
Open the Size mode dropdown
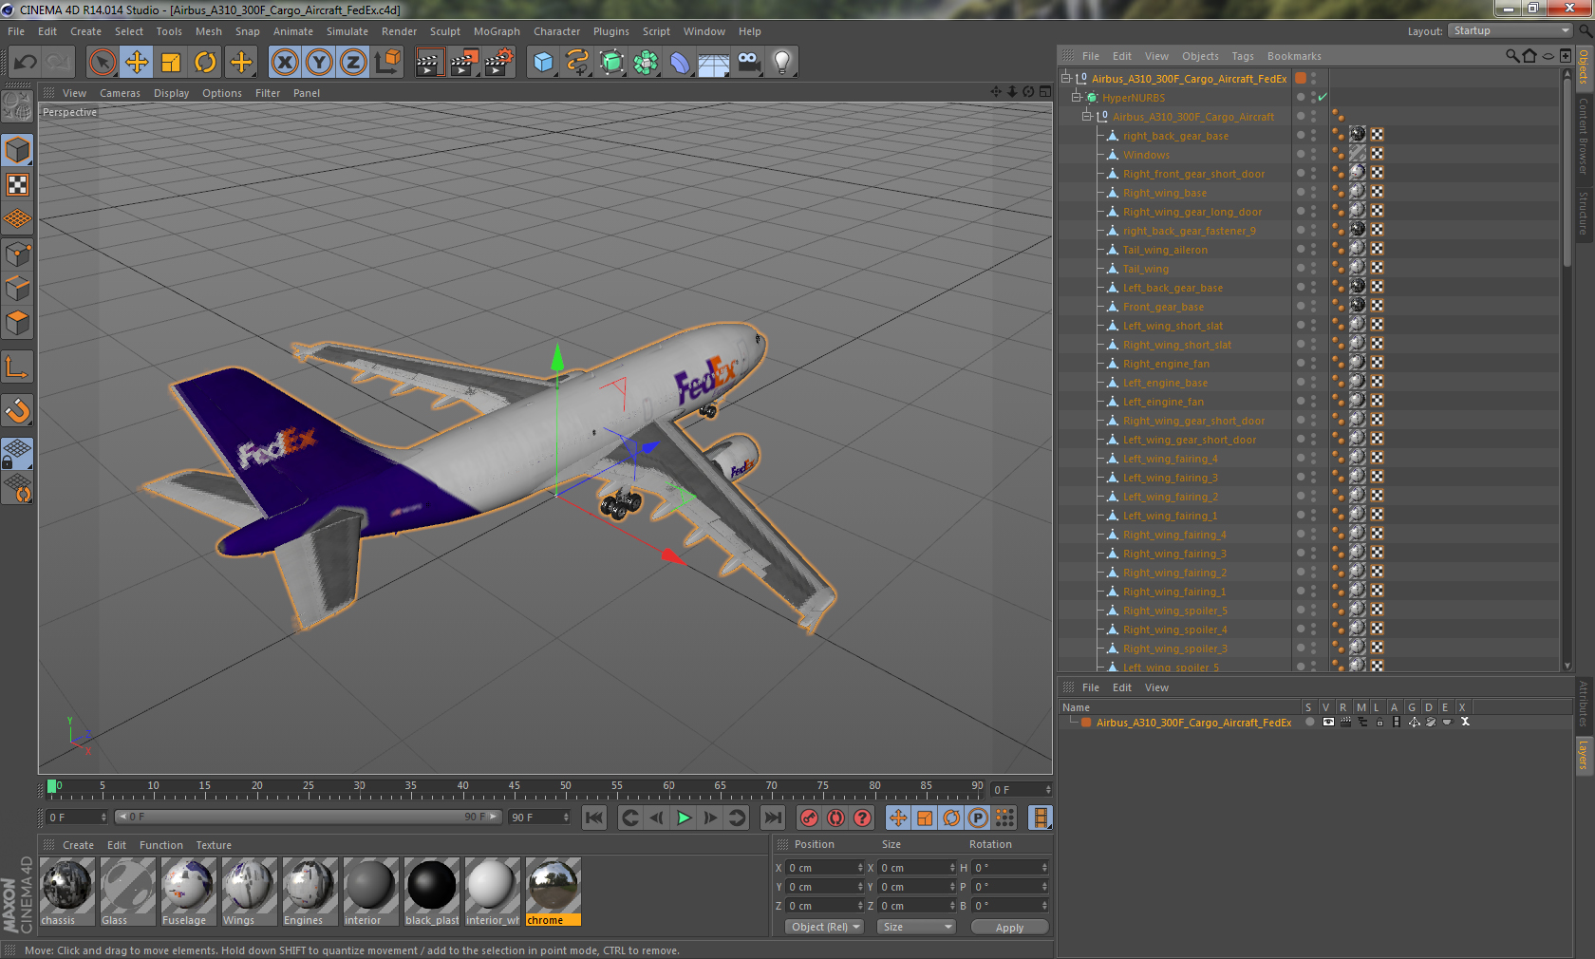(x=915, y=927)
